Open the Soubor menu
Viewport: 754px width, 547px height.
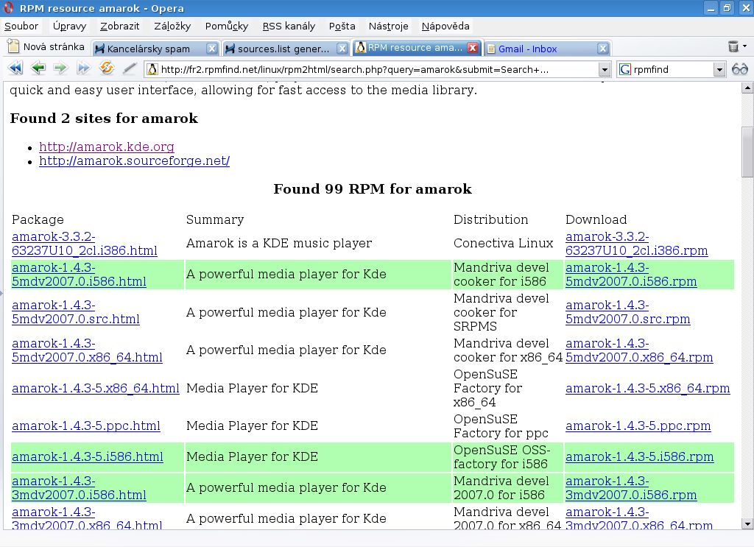click(x=21, y=26)
